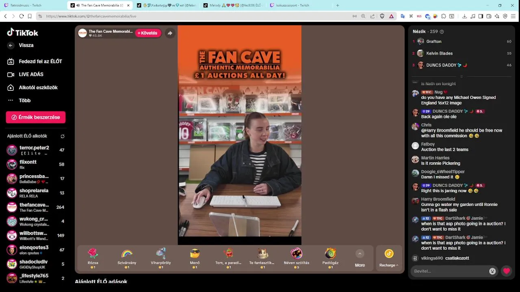Follow with the Követés button
520x292 pixels.
[x=148, y=33]
